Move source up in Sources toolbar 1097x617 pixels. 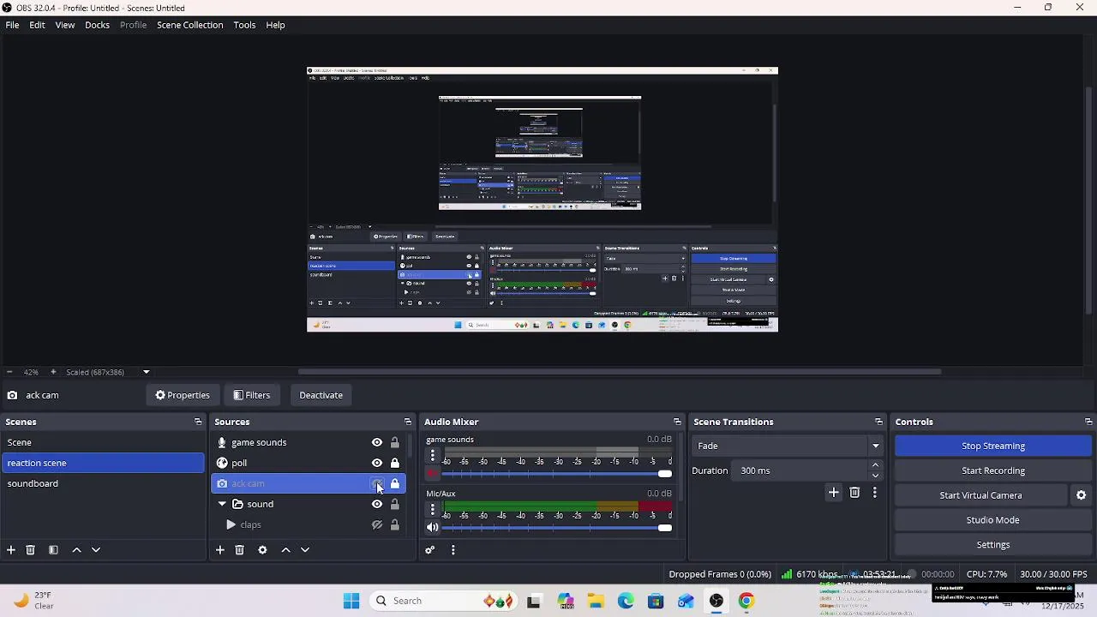[x=285, y=550]
